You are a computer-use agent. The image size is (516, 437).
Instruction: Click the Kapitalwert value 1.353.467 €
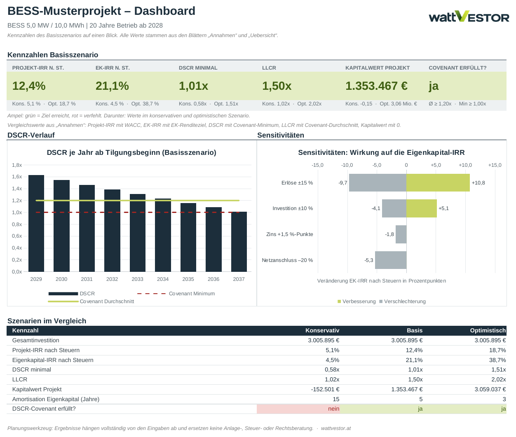tap(376, 86)
